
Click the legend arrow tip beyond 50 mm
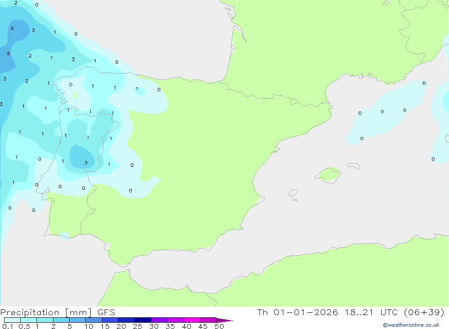click(x=225, y=320)
